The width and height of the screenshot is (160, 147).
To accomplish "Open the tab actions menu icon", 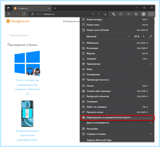I will [x=9, y=8].
